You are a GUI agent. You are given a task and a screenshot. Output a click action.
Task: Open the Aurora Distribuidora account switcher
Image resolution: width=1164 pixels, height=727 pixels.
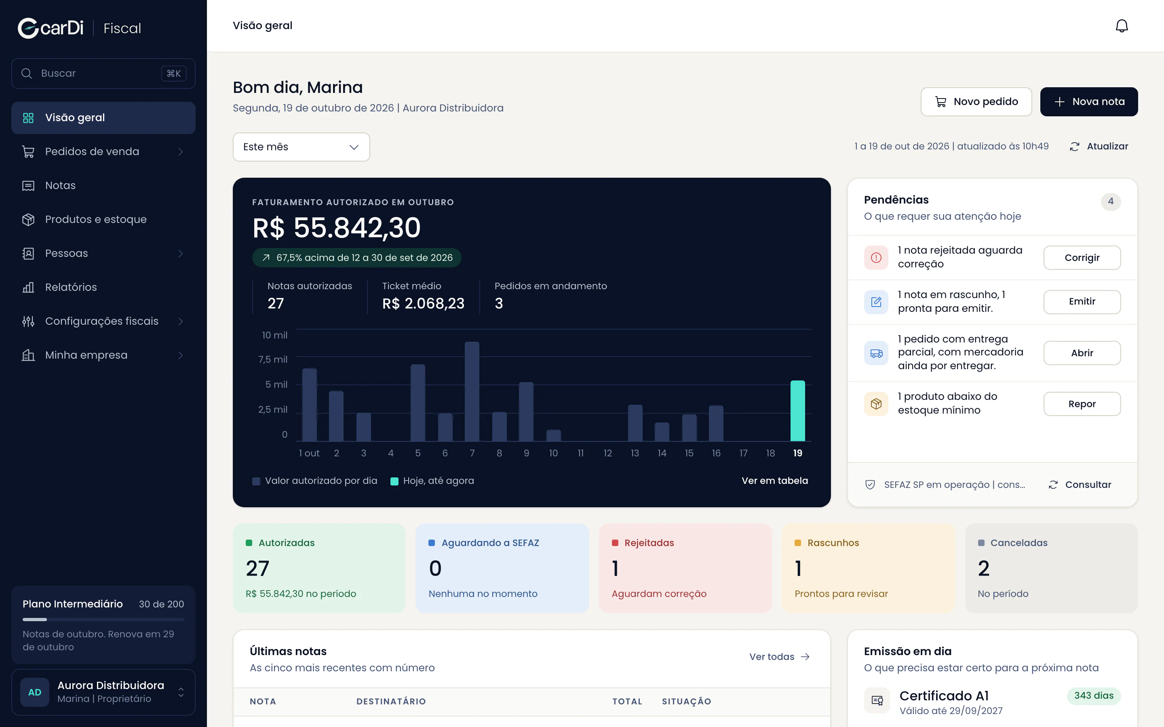coord(103,692)
